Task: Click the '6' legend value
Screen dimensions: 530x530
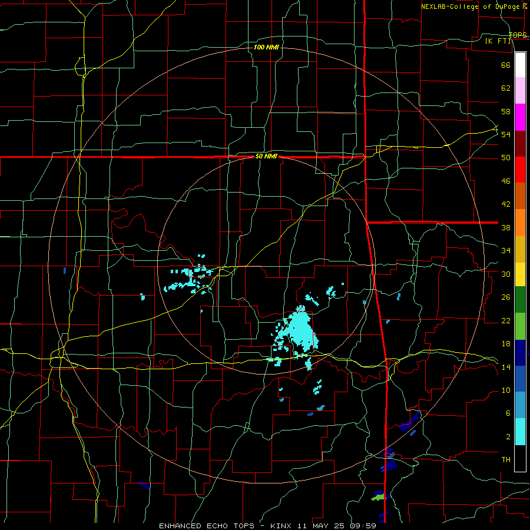Action: 508,413
